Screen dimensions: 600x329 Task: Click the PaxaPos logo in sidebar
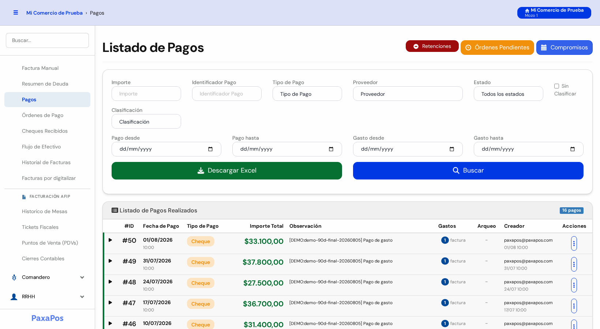pyautogui.click(x=48, y=318)
